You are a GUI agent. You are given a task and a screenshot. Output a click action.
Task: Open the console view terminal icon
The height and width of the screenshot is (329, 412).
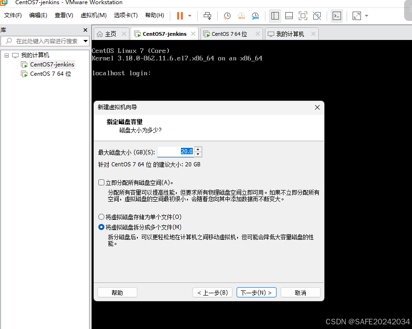[x=337, y=16]
